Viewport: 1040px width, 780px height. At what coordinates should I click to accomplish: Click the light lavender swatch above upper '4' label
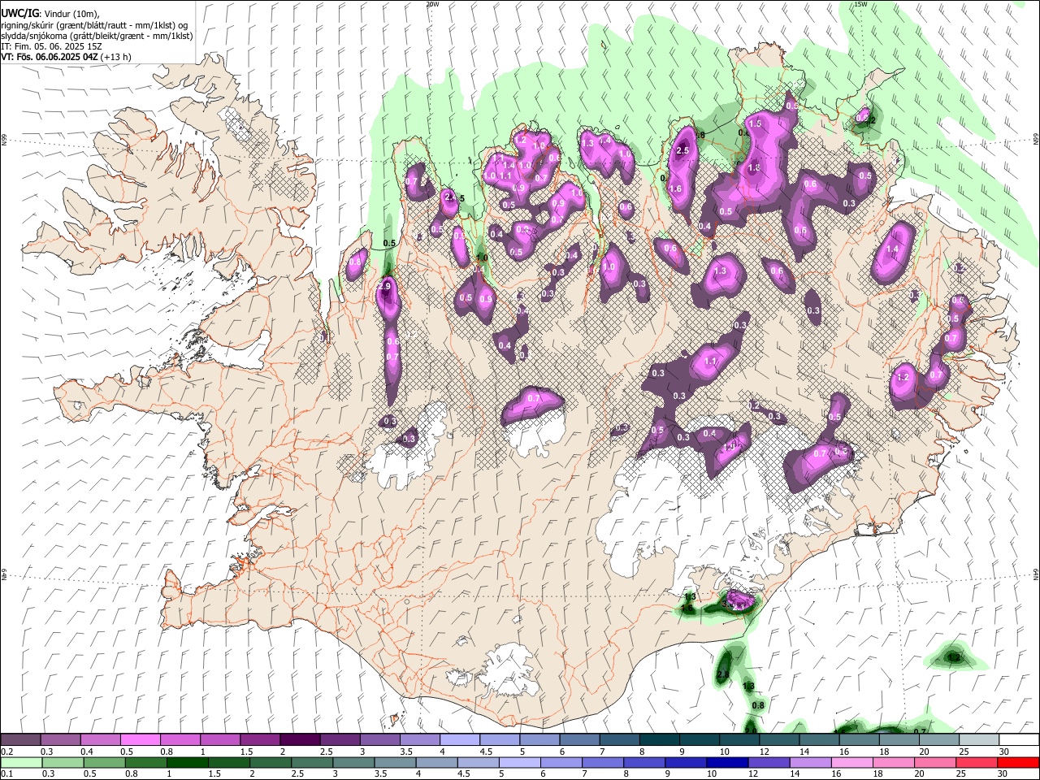[x=458, y=740]
